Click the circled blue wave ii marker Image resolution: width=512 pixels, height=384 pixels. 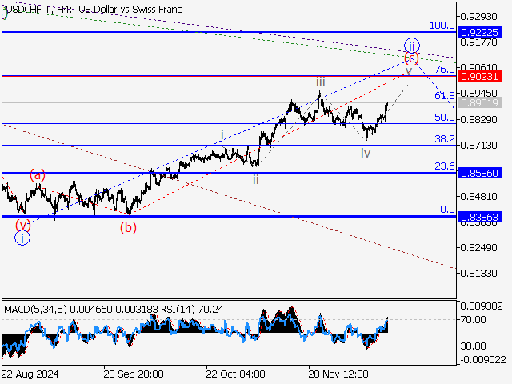(411, 45)
